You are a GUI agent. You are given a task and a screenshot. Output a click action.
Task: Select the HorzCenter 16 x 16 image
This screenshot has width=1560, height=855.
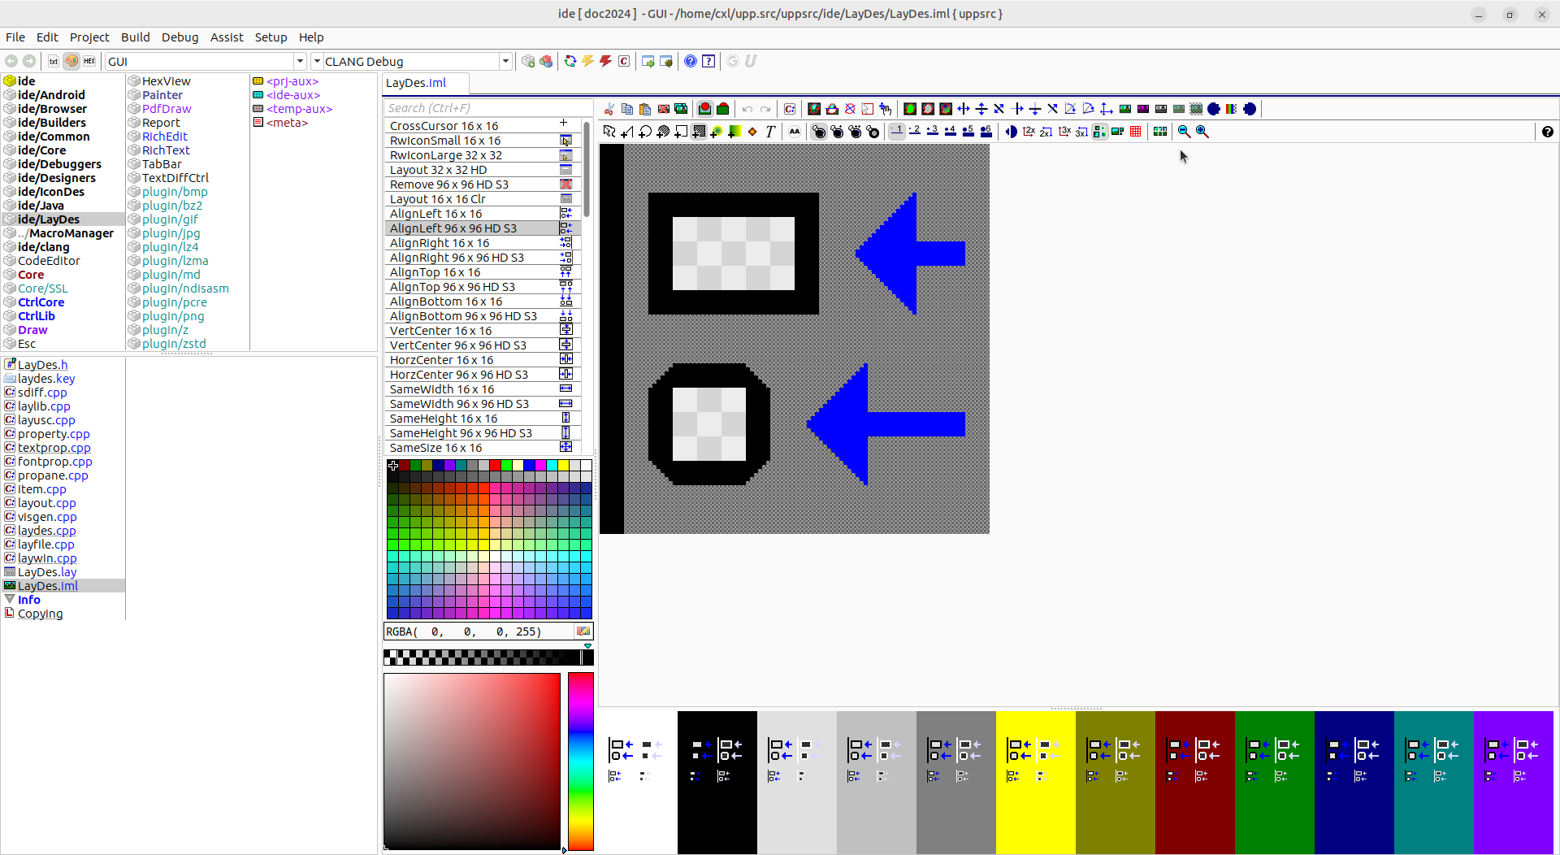(442, 360)
